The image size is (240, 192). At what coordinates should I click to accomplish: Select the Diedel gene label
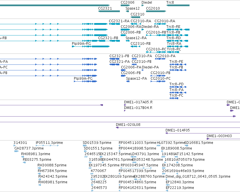pyautogui.click(x=147, y=3)
